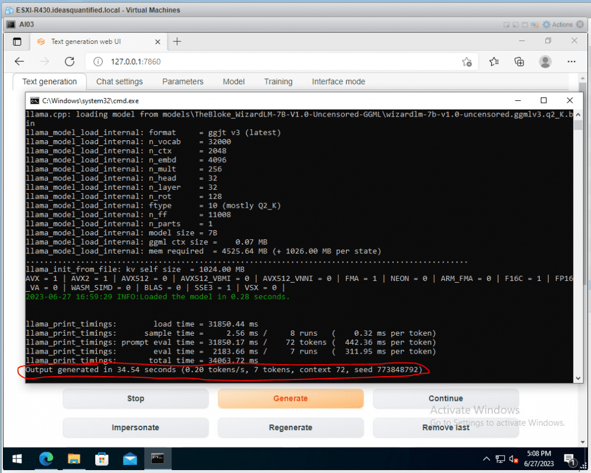Click the 'Loaded the model in 0.28 seconds' line
This screenshot has height=473, width=591.
158,297
